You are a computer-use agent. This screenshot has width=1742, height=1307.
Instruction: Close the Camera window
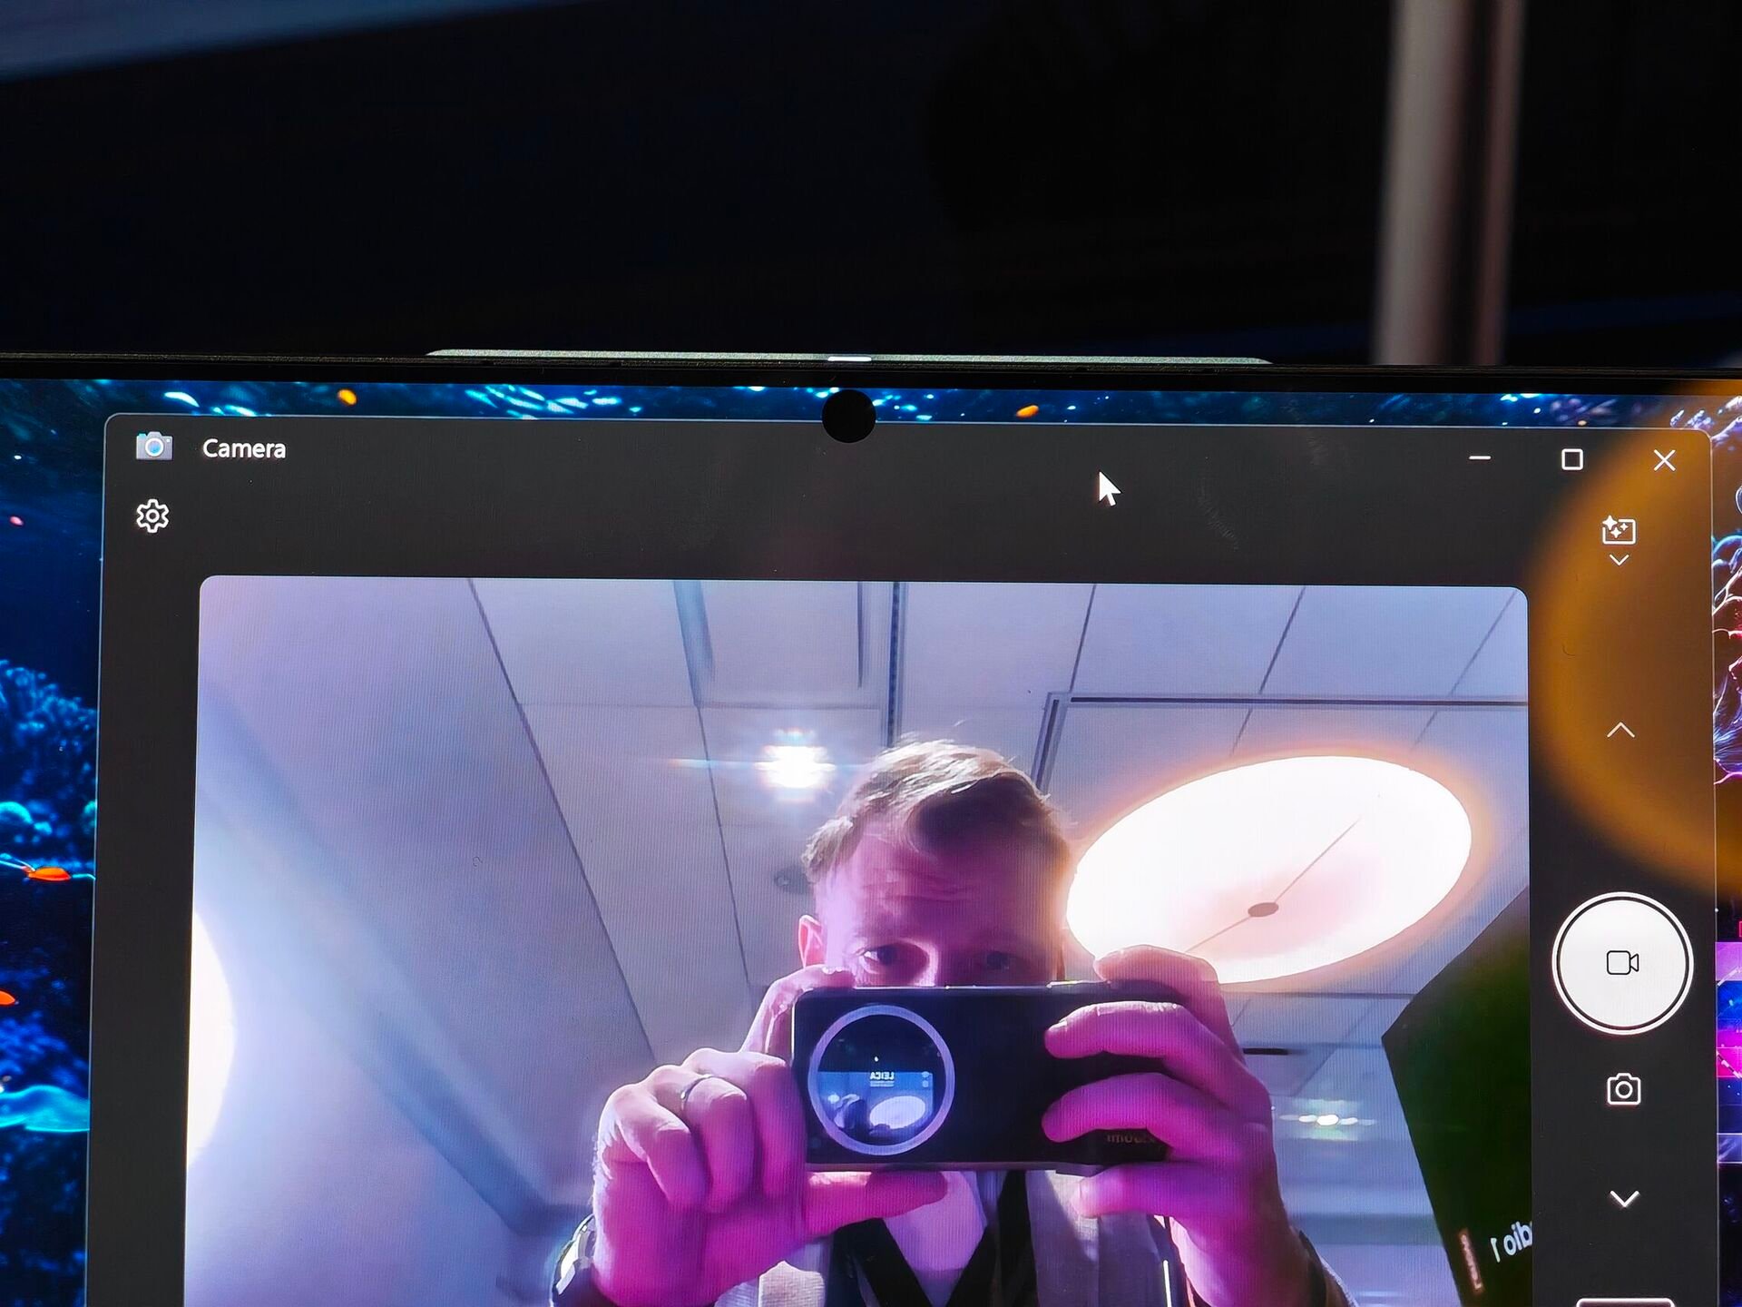1664,460
